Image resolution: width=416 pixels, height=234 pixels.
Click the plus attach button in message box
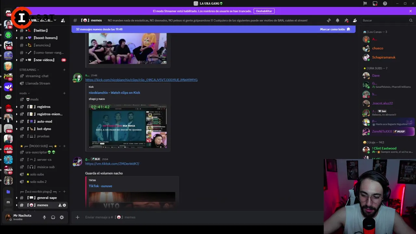point(77,217)
